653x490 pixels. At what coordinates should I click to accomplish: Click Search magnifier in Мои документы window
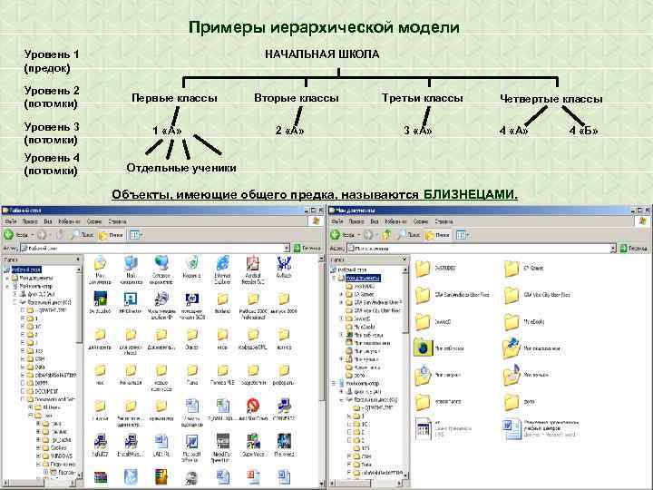[402, 235]
